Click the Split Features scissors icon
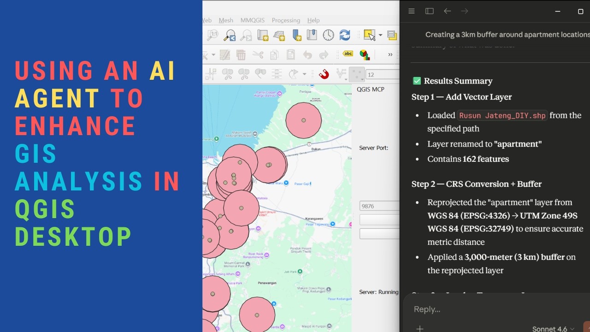The image size is (590, 332). click(x=228, y=74)
